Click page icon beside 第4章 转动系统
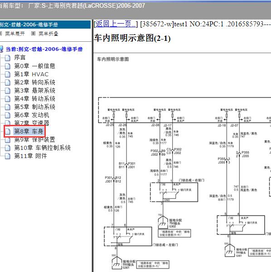This screenshot has width=271, height=272. 7,99
